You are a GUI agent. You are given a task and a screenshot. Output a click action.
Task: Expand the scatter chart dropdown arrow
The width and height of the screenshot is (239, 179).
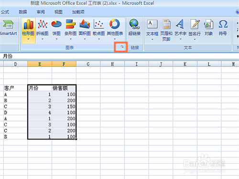(x=99, y=39)
